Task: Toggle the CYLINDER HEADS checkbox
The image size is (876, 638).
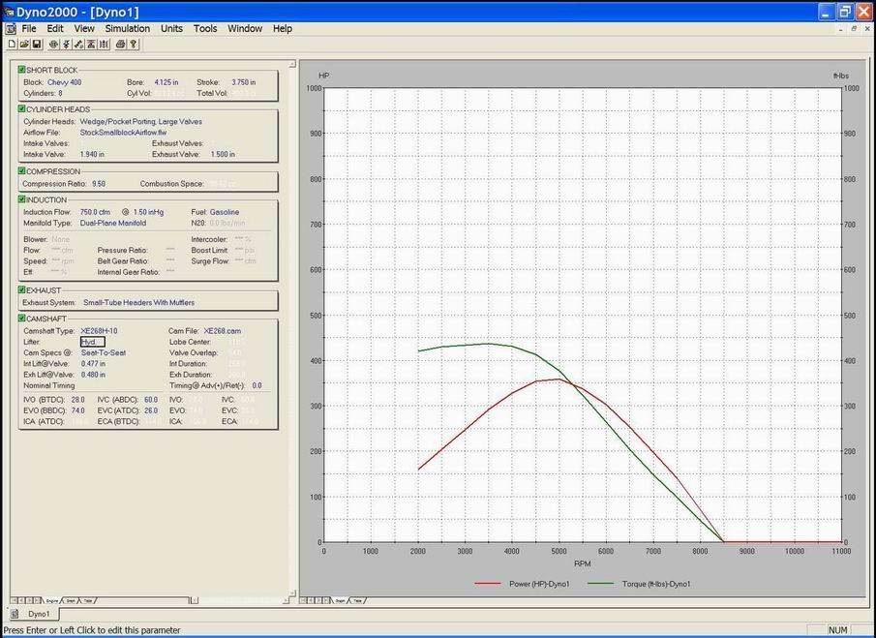Action: 21,109
